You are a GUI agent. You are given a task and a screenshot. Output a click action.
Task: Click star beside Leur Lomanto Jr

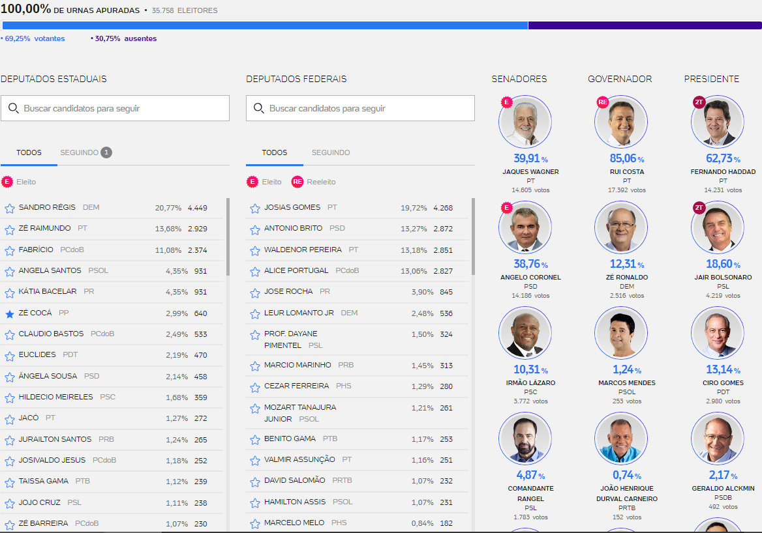(x=255, y=314)
